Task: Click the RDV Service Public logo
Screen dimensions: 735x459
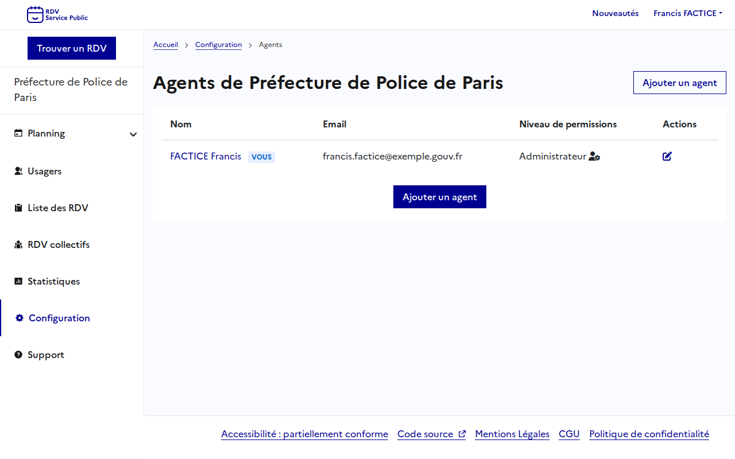Action: click(x=57, y=14)
